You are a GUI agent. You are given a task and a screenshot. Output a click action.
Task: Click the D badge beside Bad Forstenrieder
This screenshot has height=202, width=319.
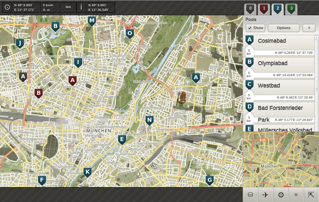click(250, 107)
